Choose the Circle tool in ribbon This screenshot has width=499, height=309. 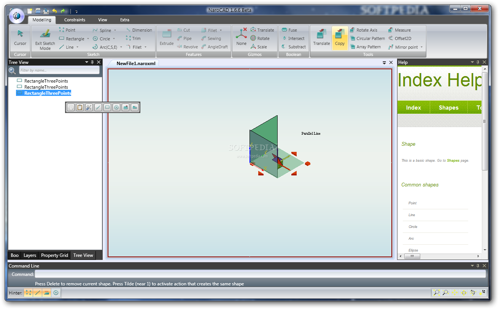(102, 38)
